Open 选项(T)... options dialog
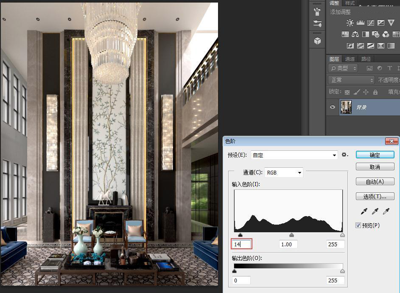Viewport: 400px width, 293px height. pos(375,197)
